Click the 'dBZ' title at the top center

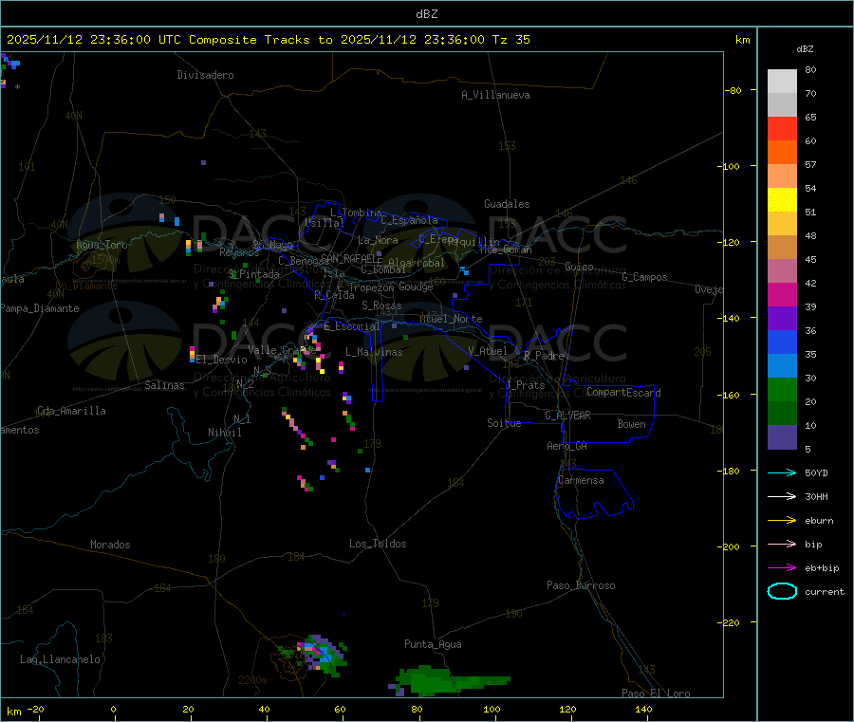point(426,14)
